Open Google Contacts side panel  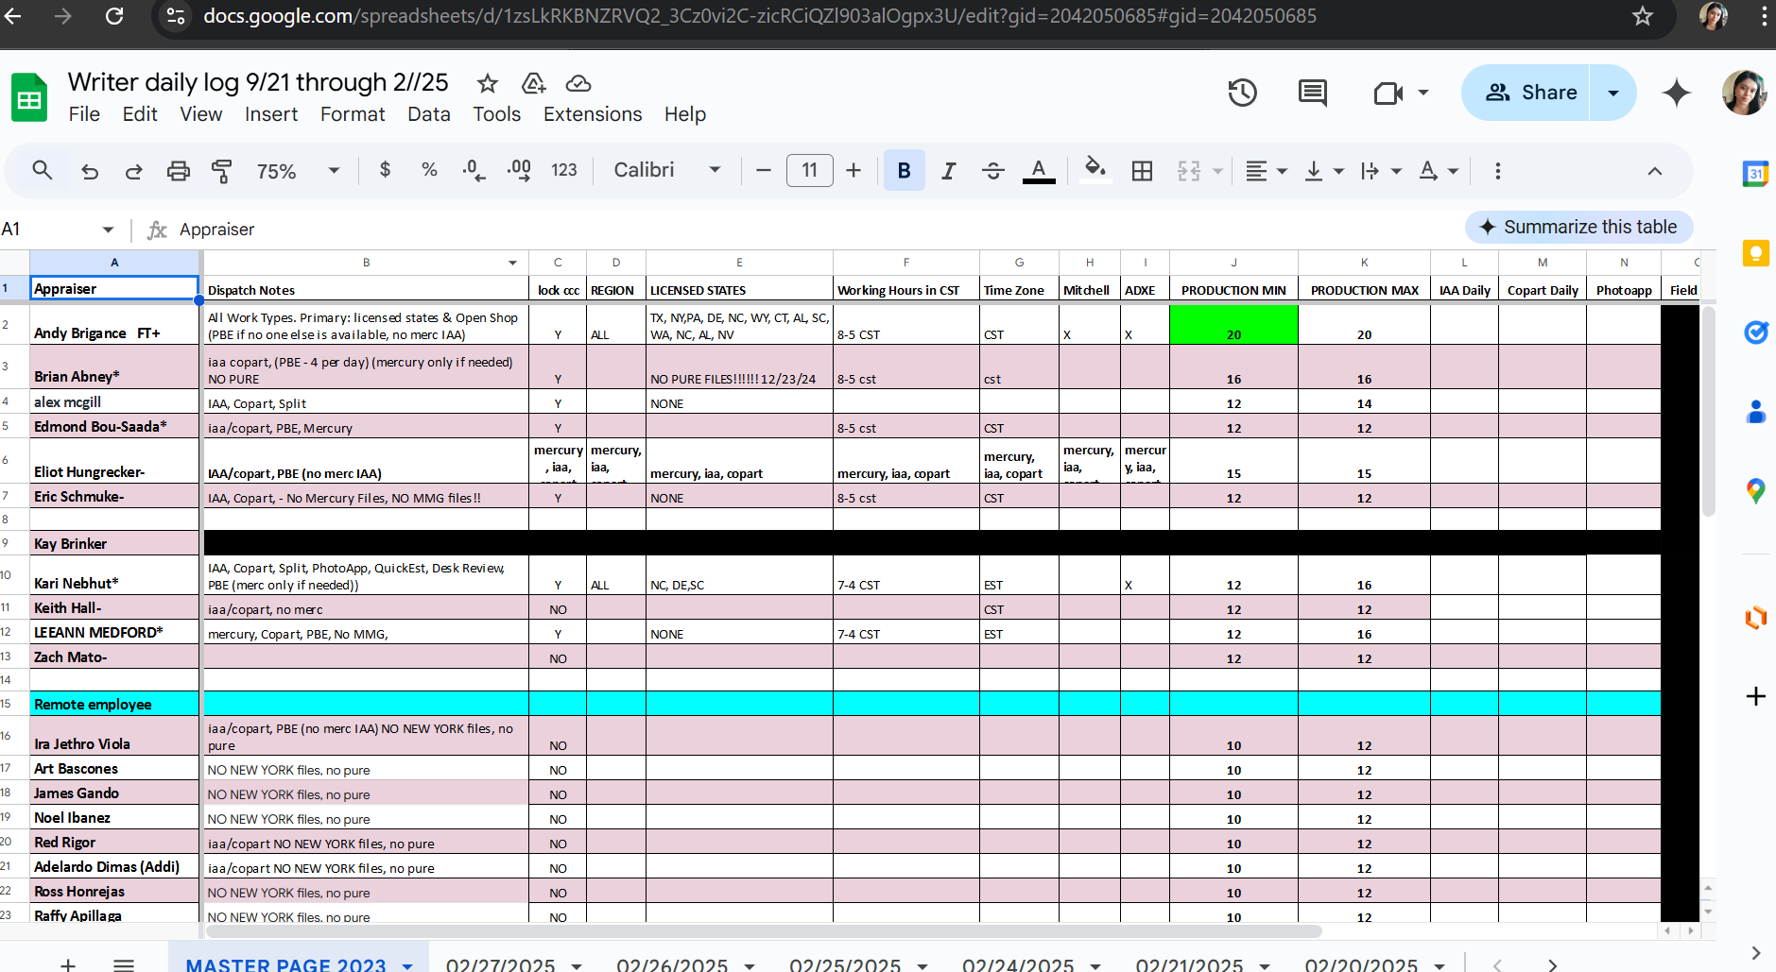point(1756,412)
